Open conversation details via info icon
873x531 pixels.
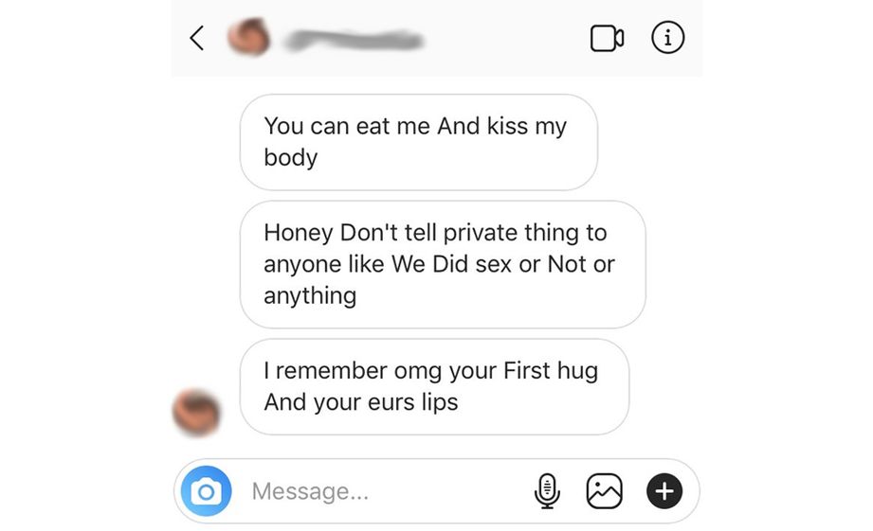coord(667,38)
